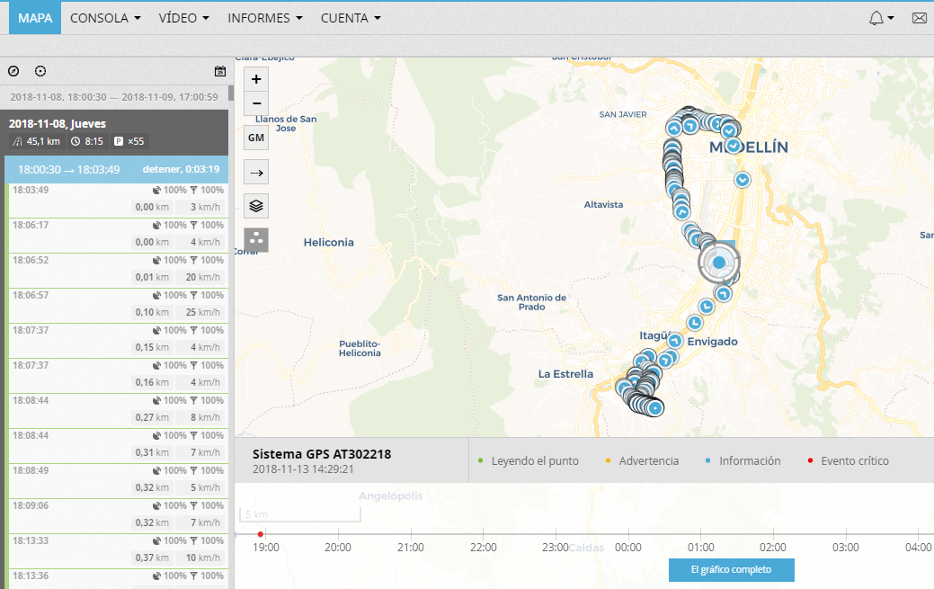Select the 18:13:33 track point row
Image resolution: width=934 pixels, height=589 pixels.
click(118, 551)
